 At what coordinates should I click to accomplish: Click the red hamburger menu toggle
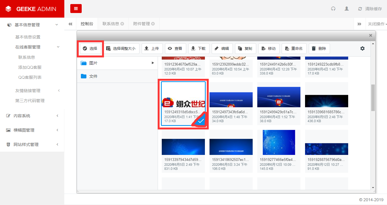(76, 9)
